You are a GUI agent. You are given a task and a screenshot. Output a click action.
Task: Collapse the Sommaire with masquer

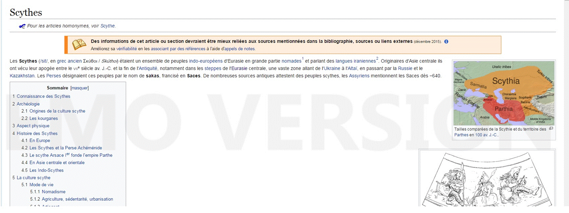point(80,88)
